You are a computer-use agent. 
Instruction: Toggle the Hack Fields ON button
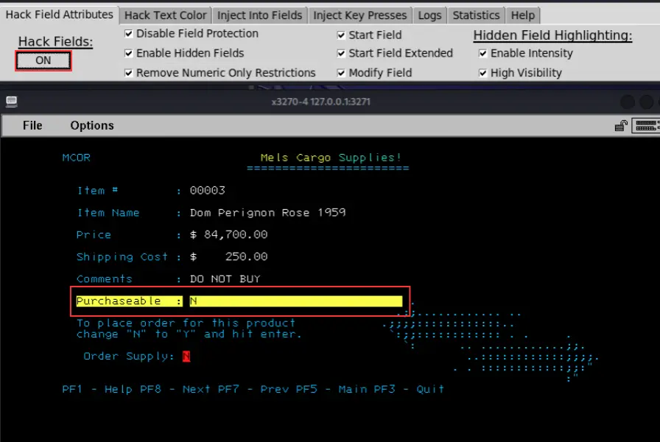43,60
